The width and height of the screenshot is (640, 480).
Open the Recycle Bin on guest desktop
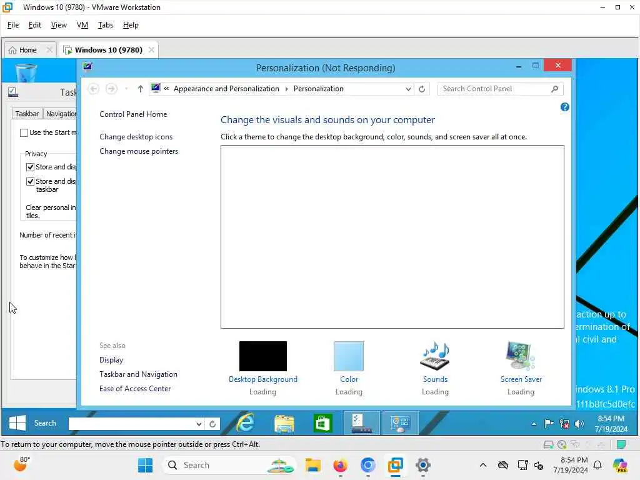26,72
